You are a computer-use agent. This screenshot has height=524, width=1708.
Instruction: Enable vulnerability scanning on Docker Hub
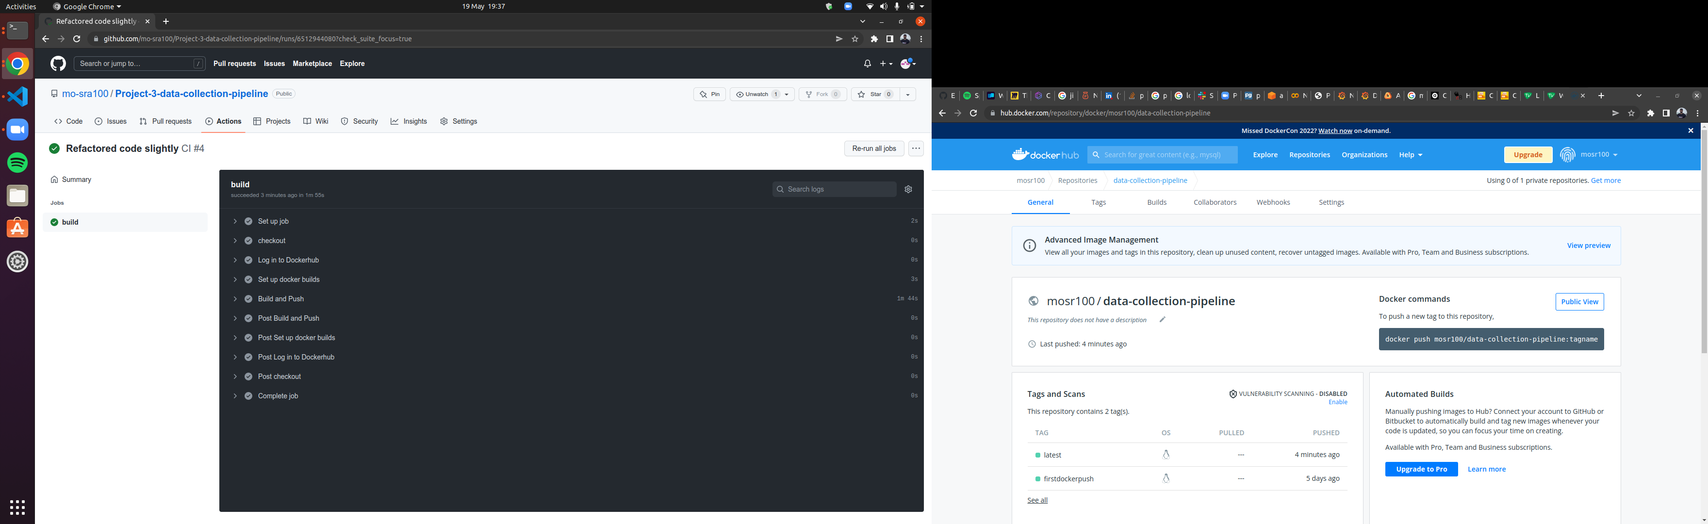tap(1338, 402)
